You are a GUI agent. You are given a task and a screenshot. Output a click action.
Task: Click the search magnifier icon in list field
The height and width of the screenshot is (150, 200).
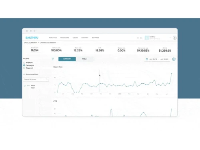click(x=47, y=79)
